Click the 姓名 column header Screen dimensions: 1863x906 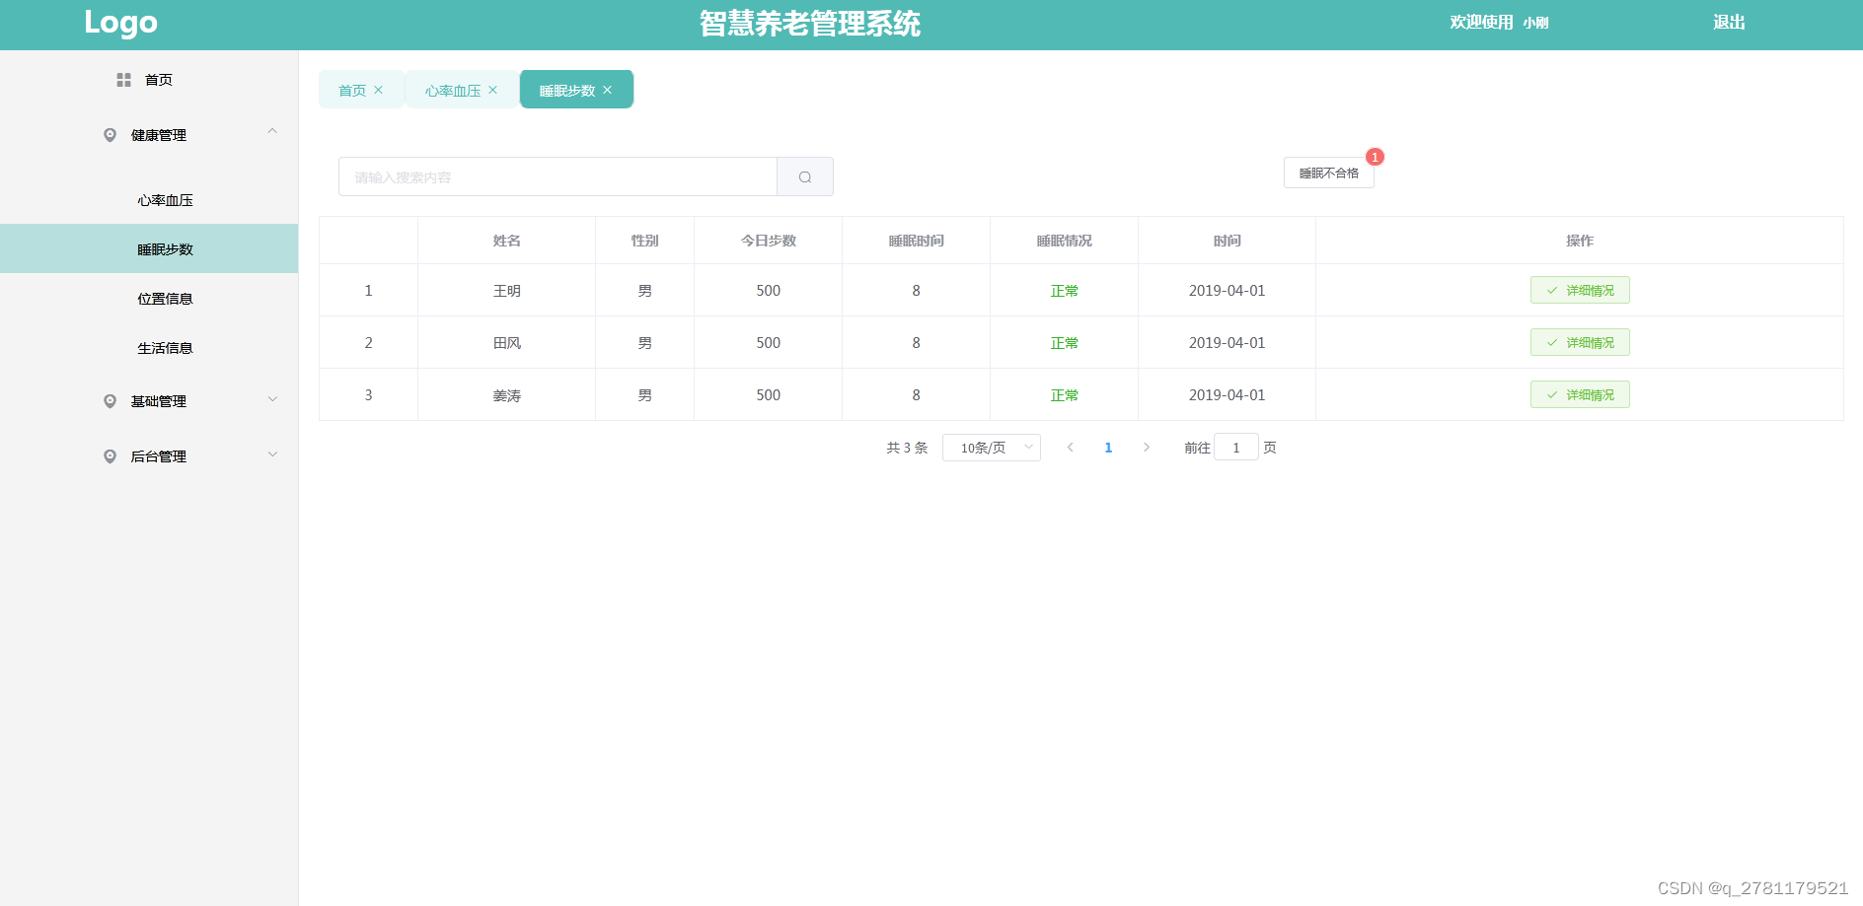pos(507,241)
